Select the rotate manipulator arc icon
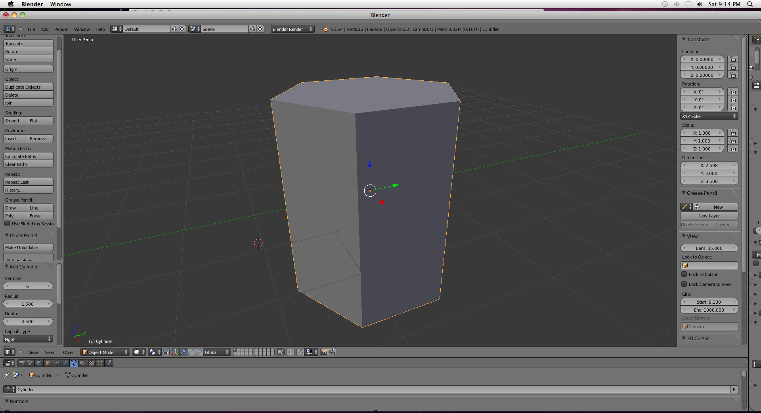761x413 pixels. (191, 352)
